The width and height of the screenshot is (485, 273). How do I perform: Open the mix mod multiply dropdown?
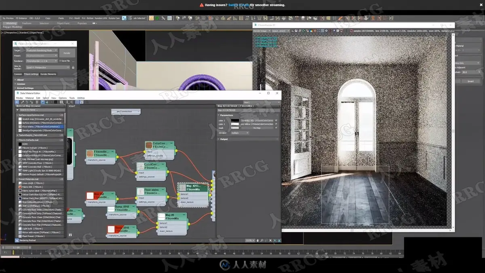point(240,133)
